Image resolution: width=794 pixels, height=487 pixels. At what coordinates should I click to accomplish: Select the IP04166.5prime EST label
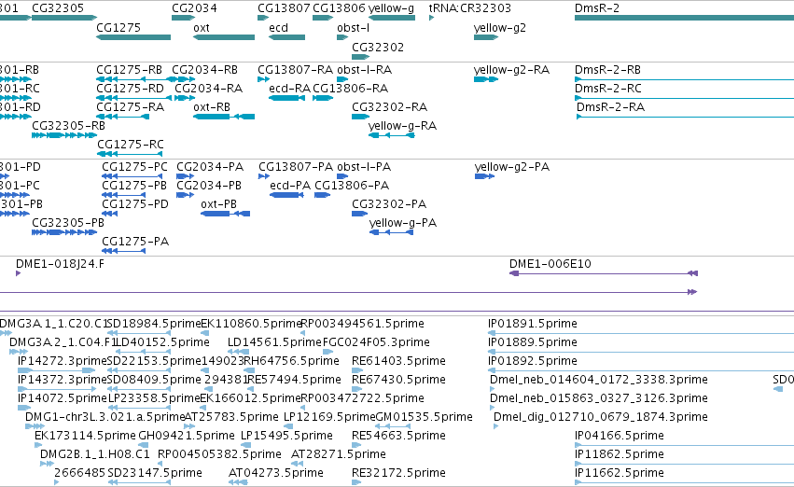pyautogui.click(x=620, y=436)
